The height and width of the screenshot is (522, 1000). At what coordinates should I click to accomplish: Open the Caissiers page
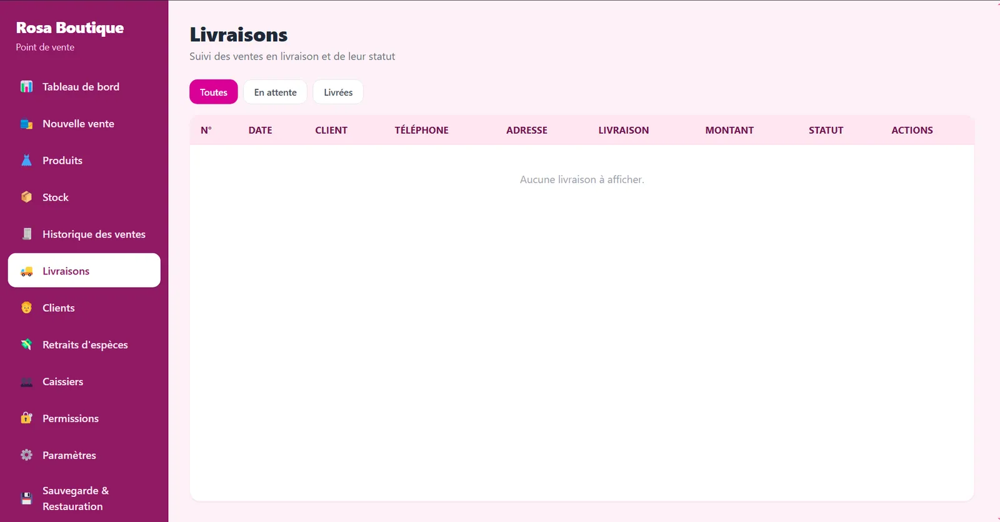click(84, 382)
